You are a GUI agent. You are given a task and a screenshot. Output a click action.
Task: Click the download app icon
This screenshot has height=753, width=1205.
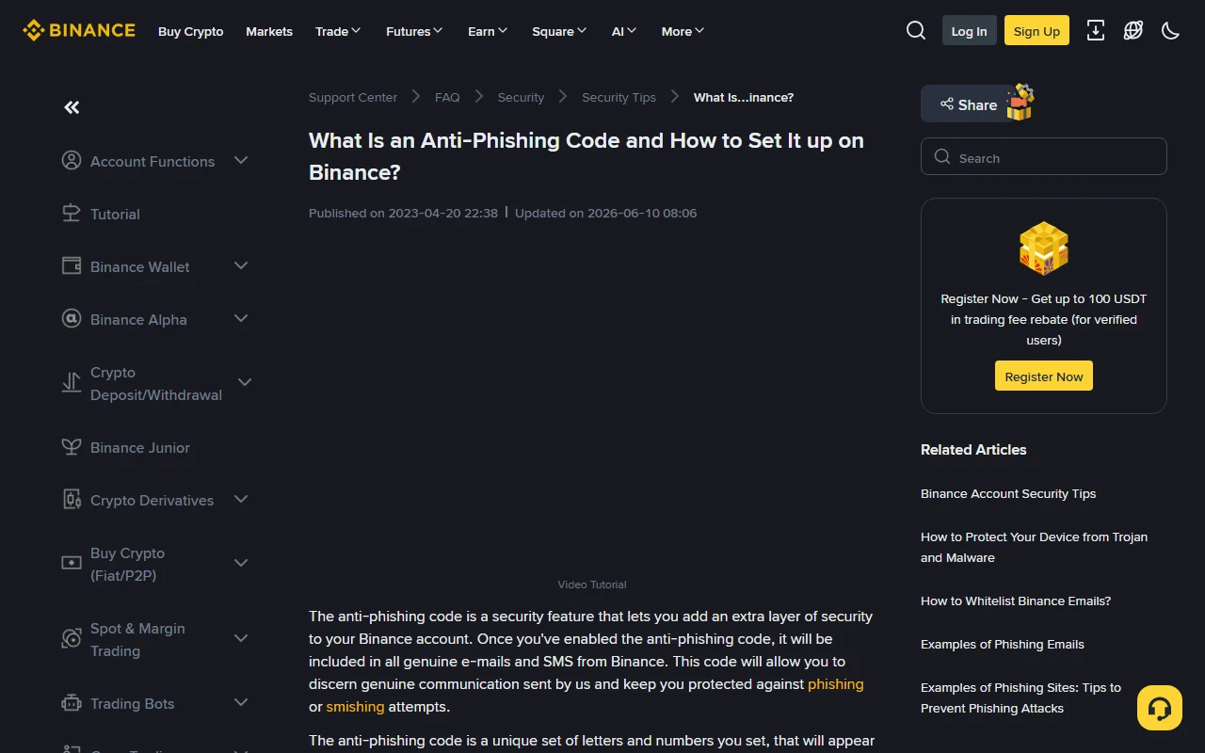point(1096,31)
